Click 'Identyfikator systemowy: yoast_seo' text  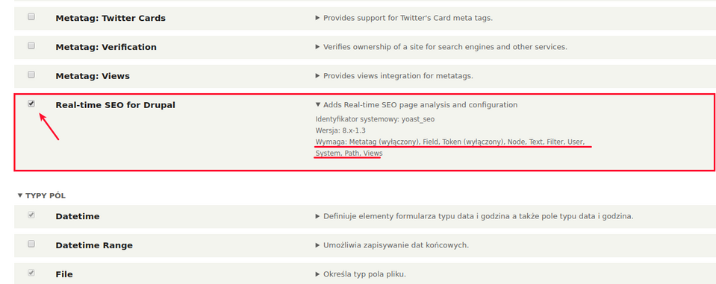click(x=375, y=119)
